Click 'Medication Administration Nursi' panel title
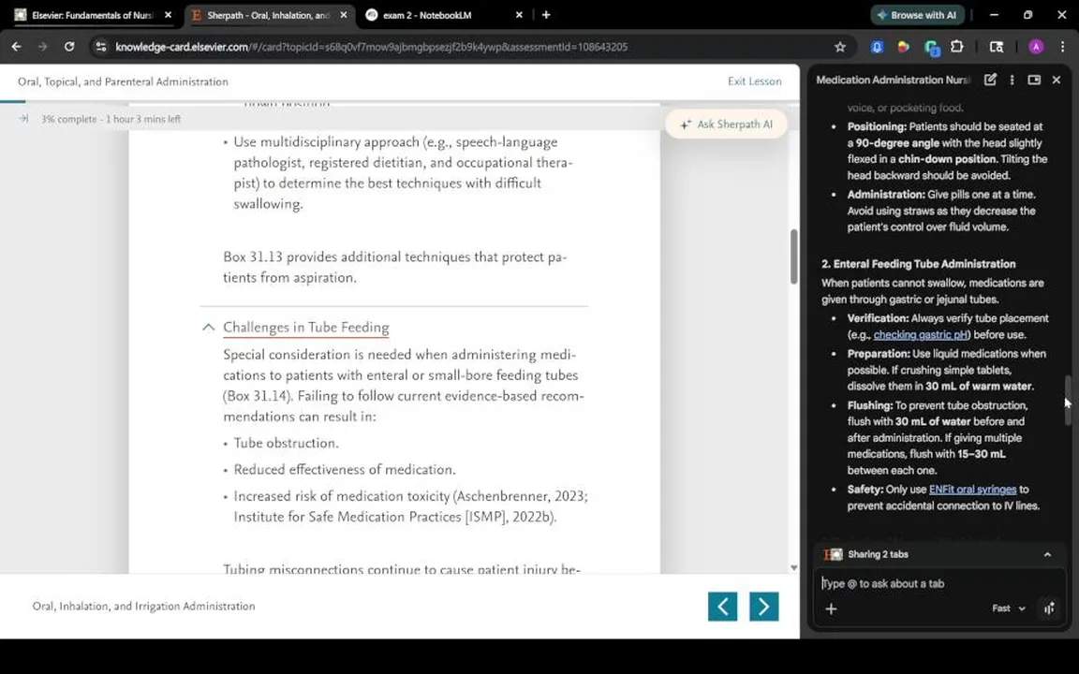This screenshot has width=1079, height=674. click(x=893, y=80)
